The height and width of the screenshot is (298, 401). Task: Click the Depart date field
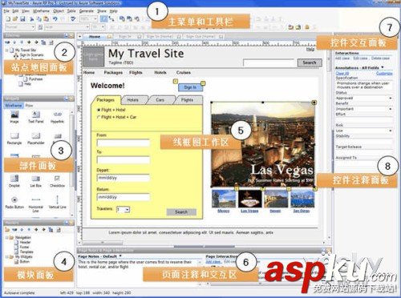coord(124,178)
